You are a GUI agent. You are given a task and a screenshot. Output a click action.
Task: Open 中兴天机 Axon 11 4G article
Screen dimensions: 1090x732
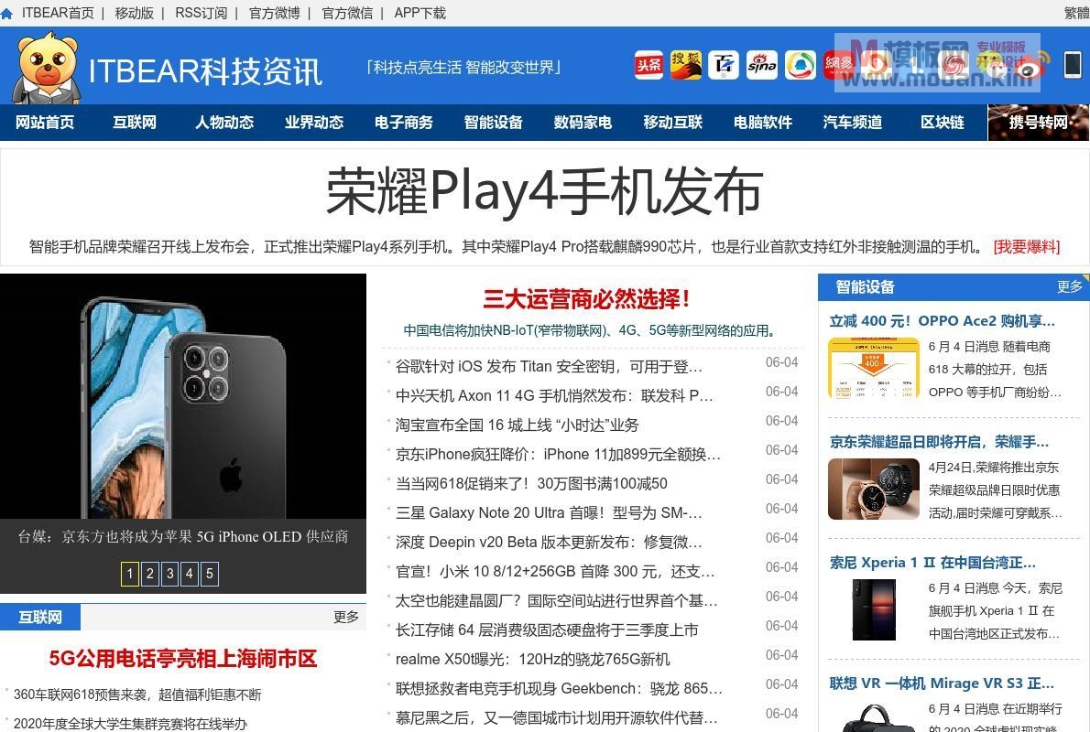pos(554,396)
